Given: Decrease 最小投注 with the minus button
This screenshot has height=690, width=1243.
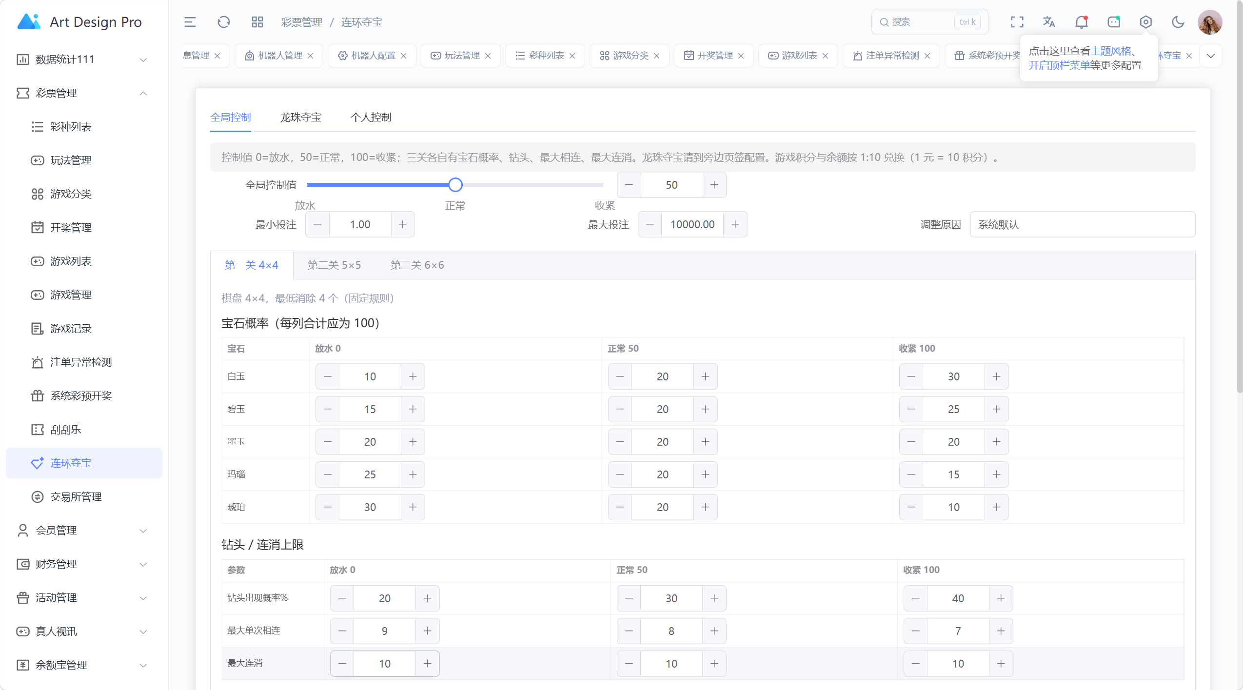Looking at the screenshot, I should (317, 225).
